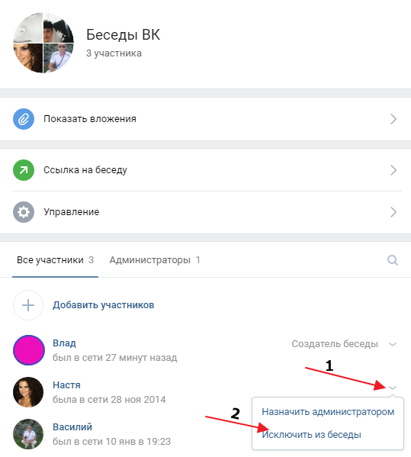The height and width of the screenshot is (457, 411).
Task: Switch to the Администраторы tab
Action: point(155,260)
